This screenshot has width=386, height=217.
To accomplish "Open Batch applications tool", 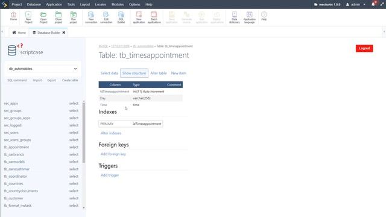I will pyautogui.click(x=154, y=17).
